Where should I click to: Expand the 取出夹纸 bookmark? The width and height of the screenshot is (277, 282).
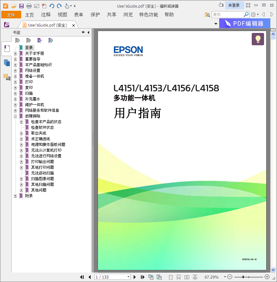point(21,133)
